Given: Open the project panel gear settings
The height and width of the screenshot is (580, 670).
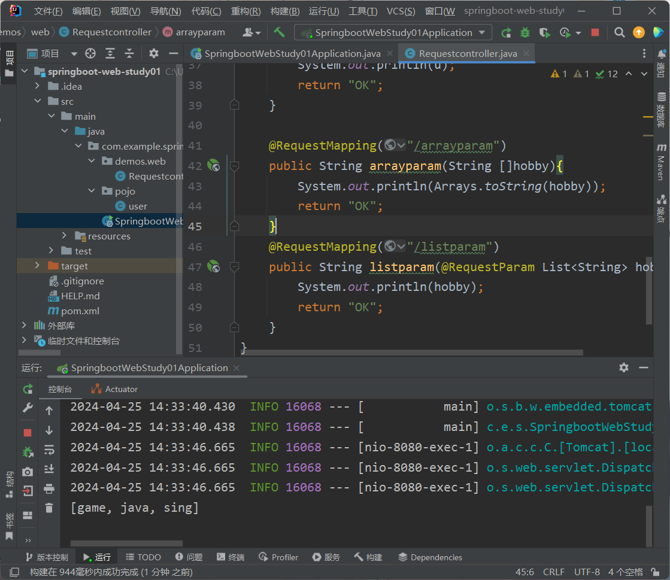Looking at the screenshot, I should point(154,54).
